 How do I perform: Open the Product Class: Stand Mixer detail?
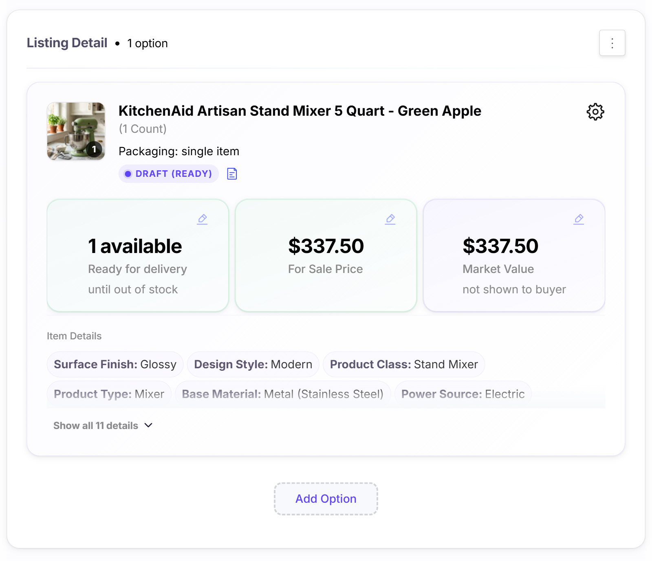pos(404,364)
